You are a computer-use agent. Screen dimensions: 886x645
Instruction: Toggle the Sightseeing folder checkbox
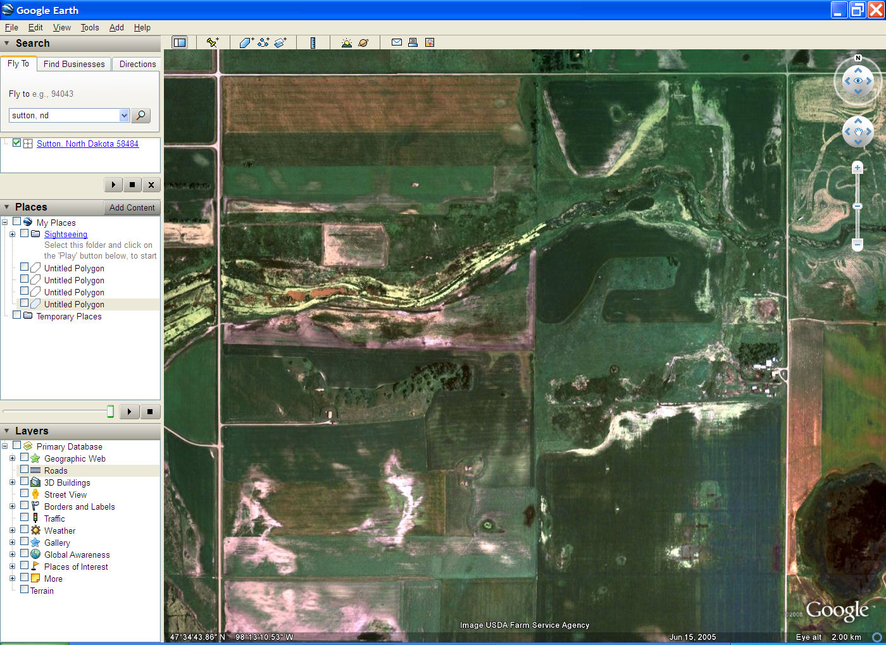[x=25, y=233]
